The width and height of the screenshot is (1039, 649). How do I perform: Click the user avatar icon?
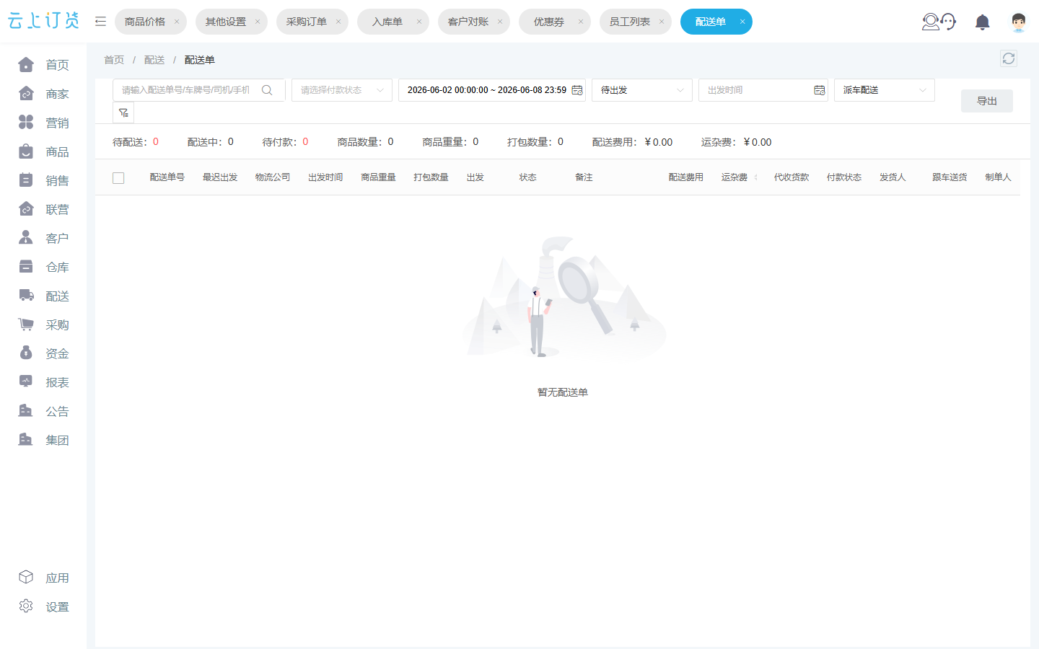pyautogui.click(x=1019, y=22)
